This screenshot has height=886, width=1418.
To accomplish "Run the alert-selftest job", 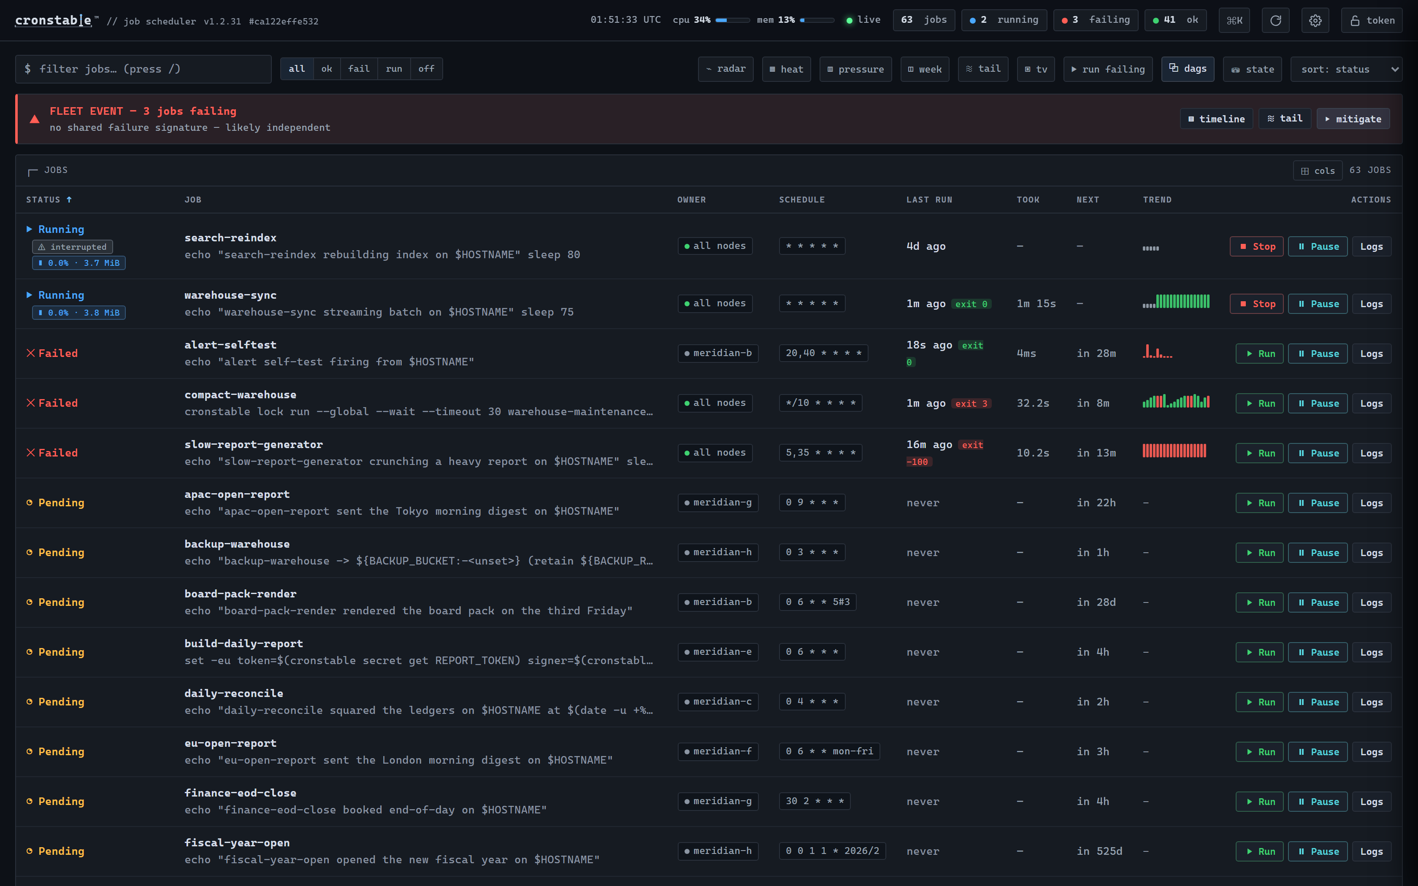I will click(1260, 354).
